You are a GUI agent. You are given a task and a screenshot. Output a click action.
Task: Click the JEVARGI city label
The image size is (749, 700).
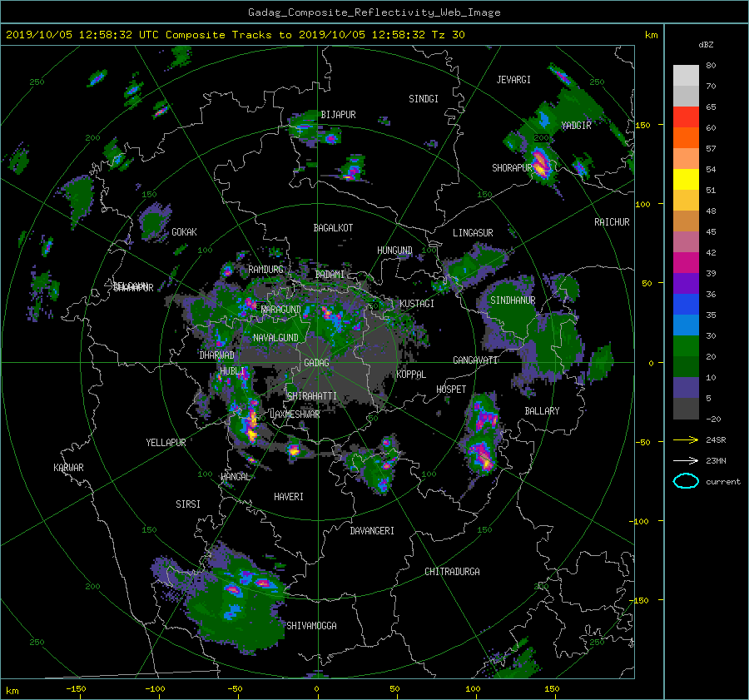[x=513, y=80]
